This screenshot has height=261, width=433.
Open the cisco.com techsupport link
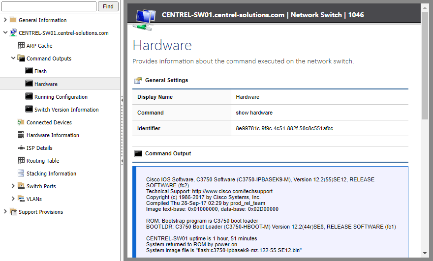232,191
